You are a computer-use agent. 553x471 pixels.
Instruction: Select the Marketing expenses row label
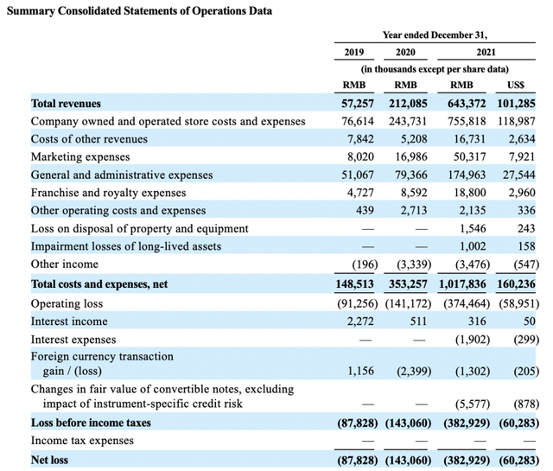click(80, 156)
